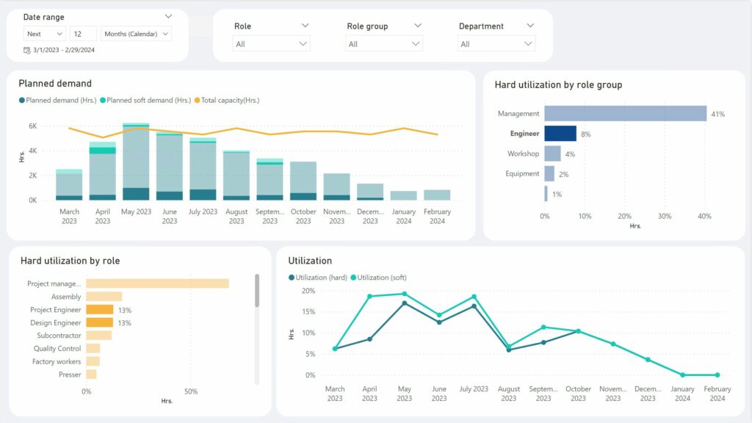Open the "Months (Calendar)" dropdown
The width and height of the screenshot is (752, 423).
point(137,33)
